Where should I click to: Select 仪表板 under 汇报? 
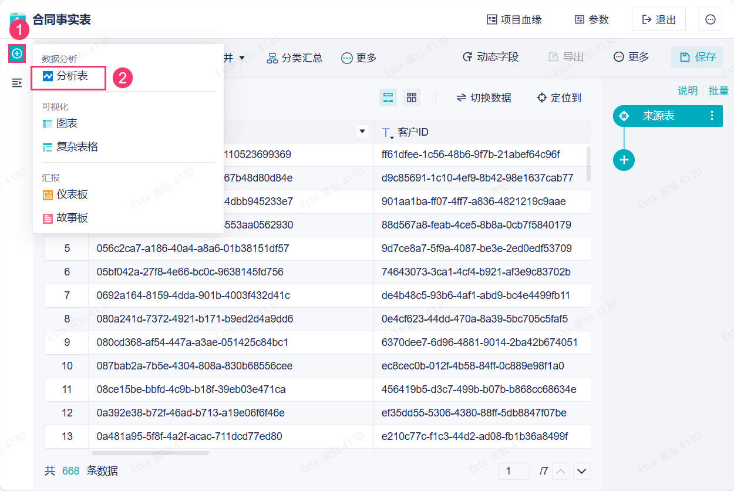tap(65, 194)
